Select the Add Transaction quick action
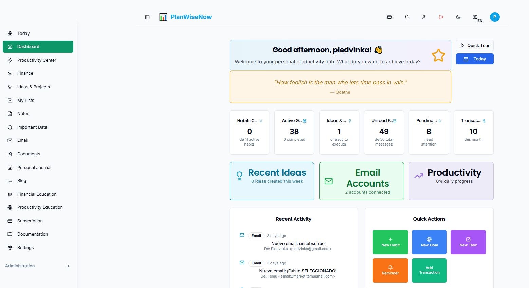 (x=429, y=270)
